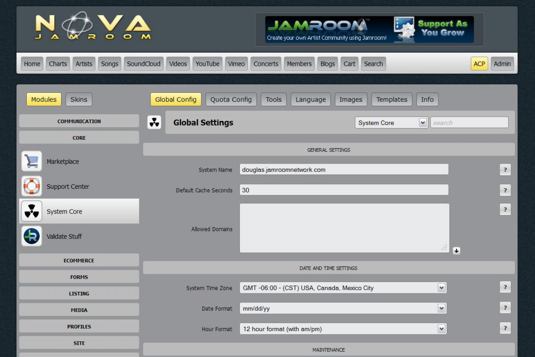Open the Images tab
535x357 pixels.
point(351,99)
